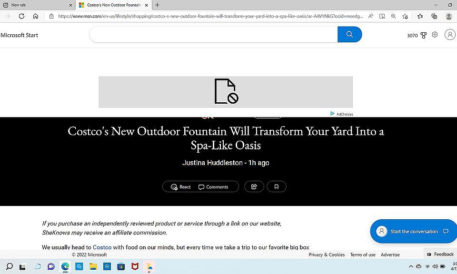This screenshot has height=274, width=457.
Task: Open Microsoft Store from taskbar
Action: pyautogui.click(x=121, y=266)
